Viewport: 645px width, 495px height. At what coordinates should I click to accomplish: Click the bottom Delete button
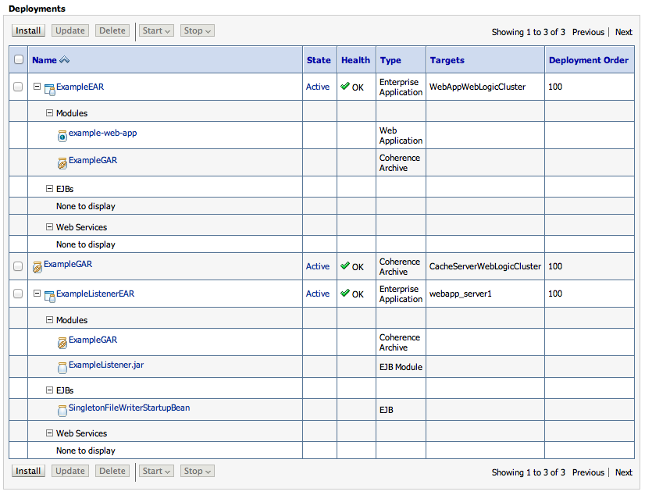[x=112, y=471]
